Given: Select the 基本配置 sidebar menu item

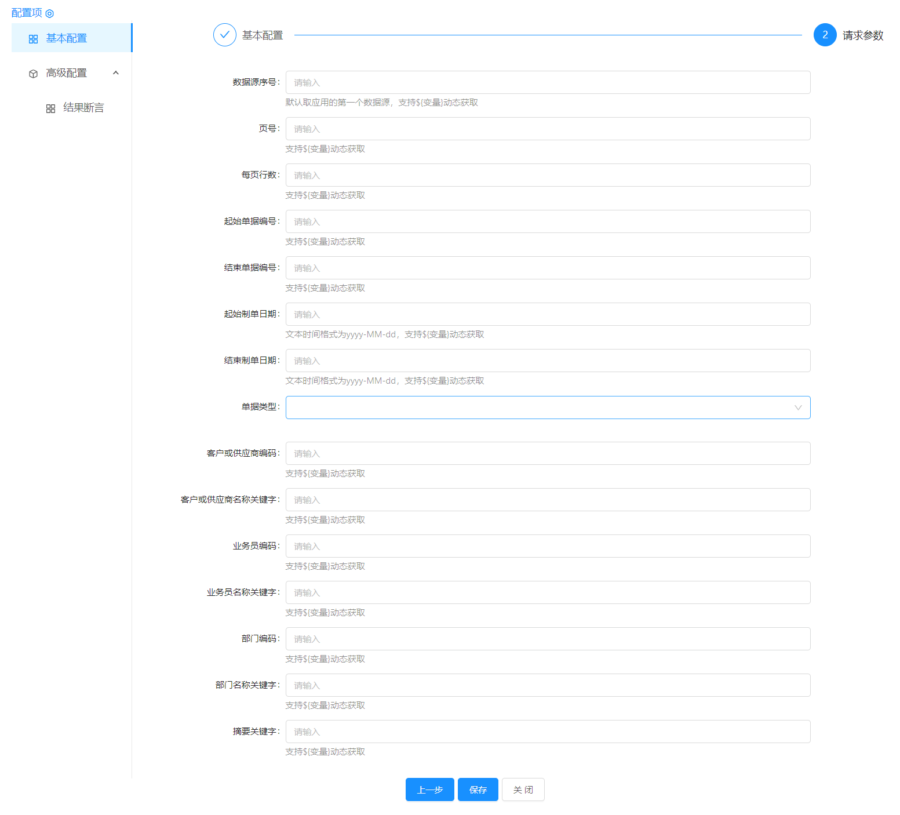Looking at the screenshot, I should 67,38.
